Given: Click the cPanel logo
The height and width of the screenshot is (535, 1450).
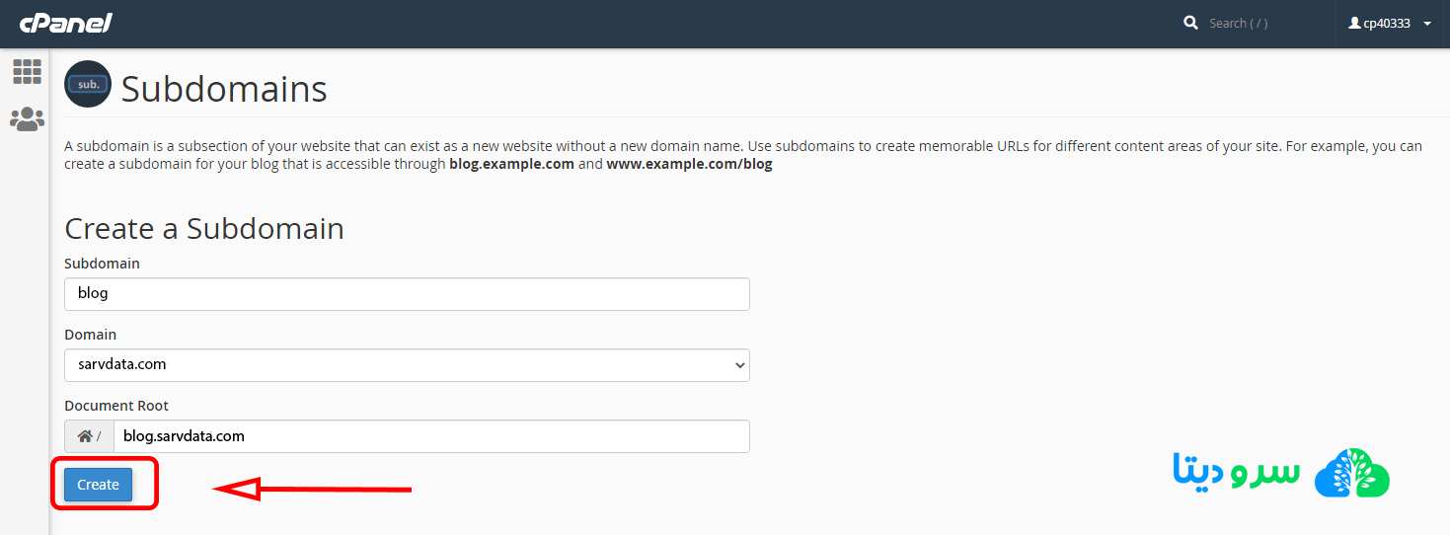Looking at the screenshot, I should (66, 23).
